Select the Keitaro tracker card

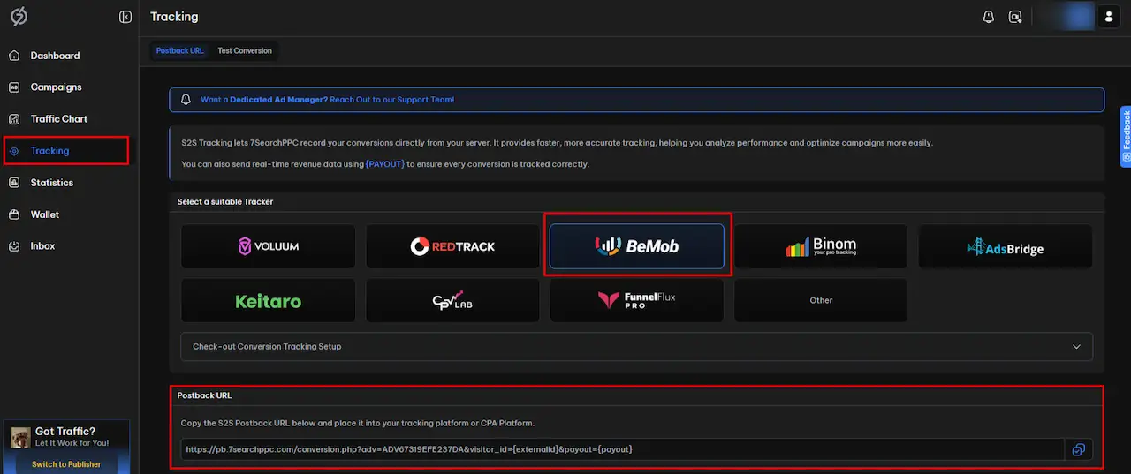point(269,301)
